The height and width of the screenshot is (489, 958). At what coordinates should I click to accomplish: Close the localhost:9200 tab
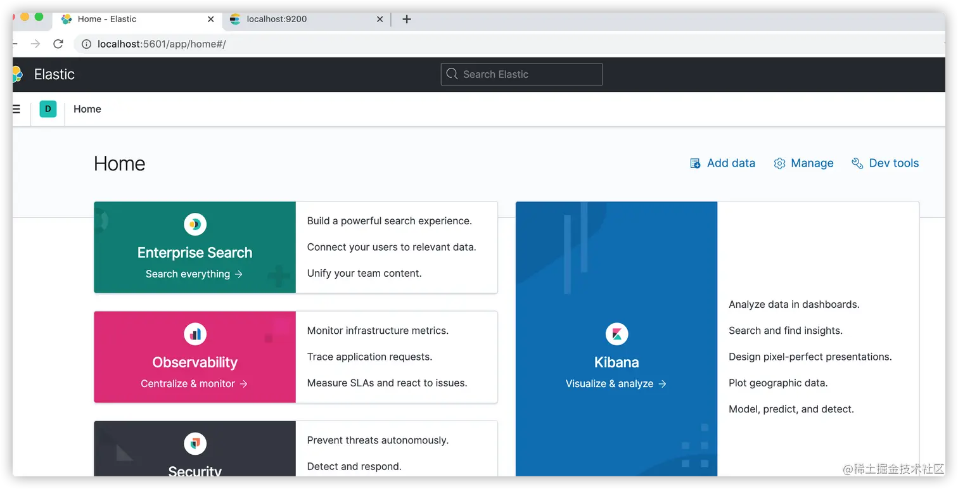point(380,19)
